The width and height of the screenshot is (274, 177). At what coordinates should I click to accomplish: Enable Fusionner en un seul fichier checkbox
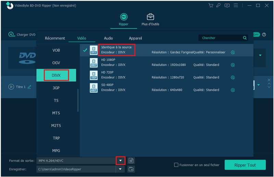(x=176, y=165)
